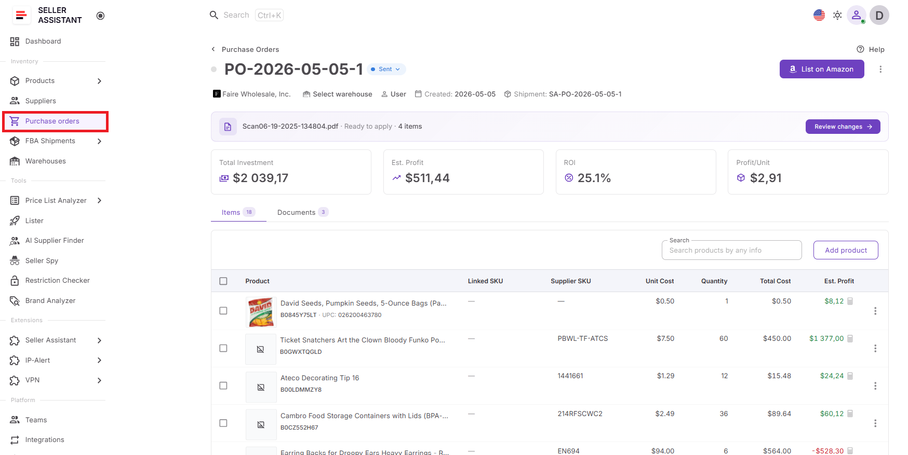This screenshot has height=455, width=908.
Task: Click Faire Wholesale, Inc. supplier
Action: [252, 94]
